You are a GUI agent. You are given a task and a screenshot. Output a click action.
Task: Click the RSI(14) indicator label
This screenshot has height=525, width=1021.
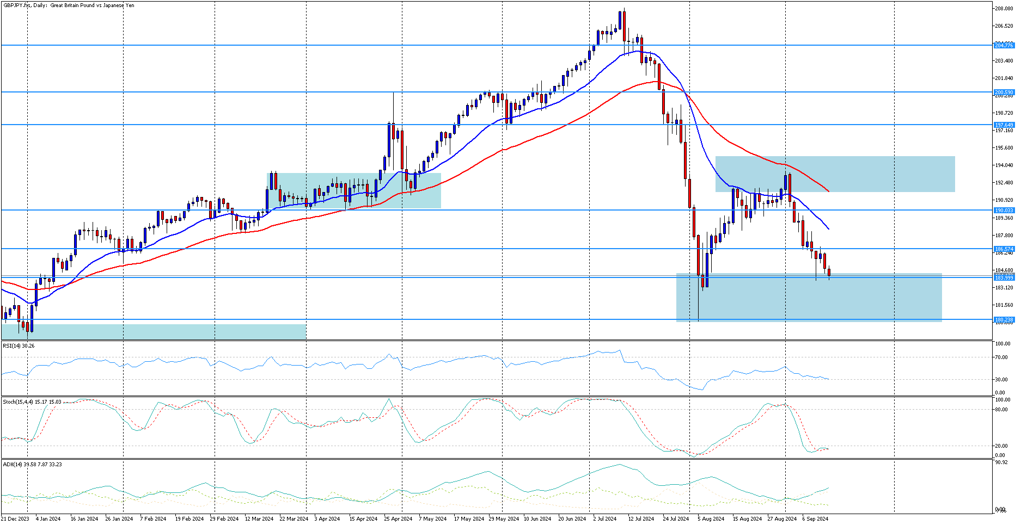19,346
